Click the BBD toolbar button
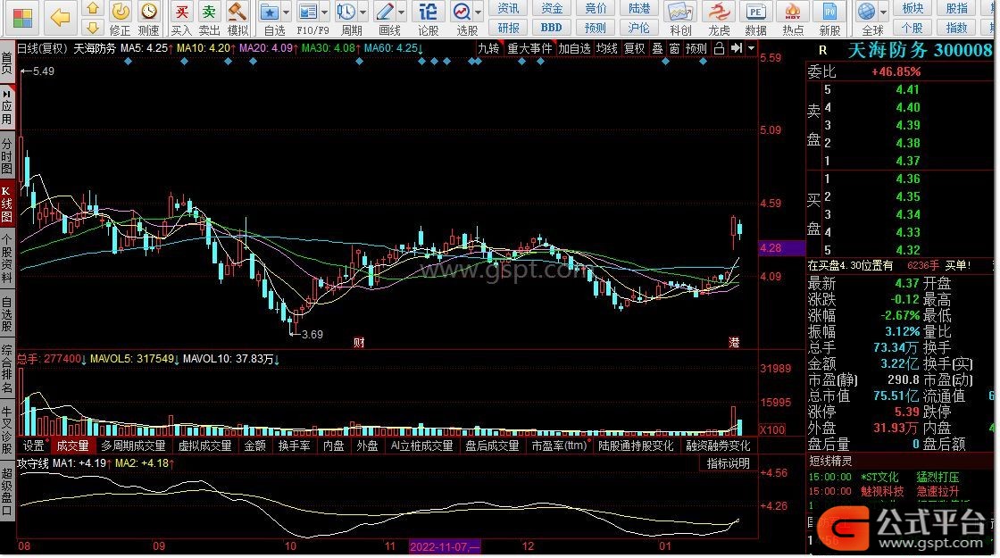The height and width of the screenshot is (558, 1000). pyautogui.click(x=552, y=28)
